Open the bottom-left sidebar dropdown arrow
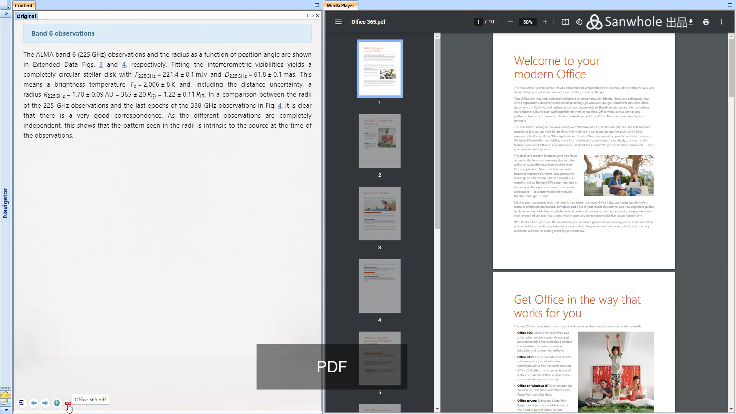Viewport: 736px width, 414px height. click(6, 410)
